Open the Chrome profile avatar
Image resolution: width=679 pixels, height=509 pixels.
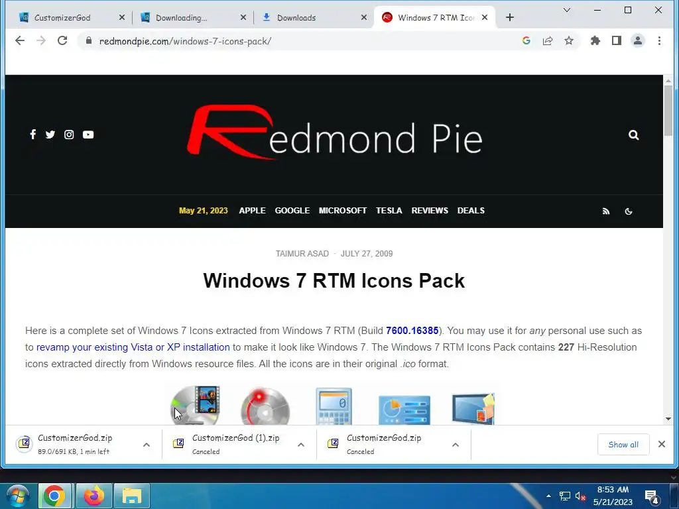coord(638,40)
